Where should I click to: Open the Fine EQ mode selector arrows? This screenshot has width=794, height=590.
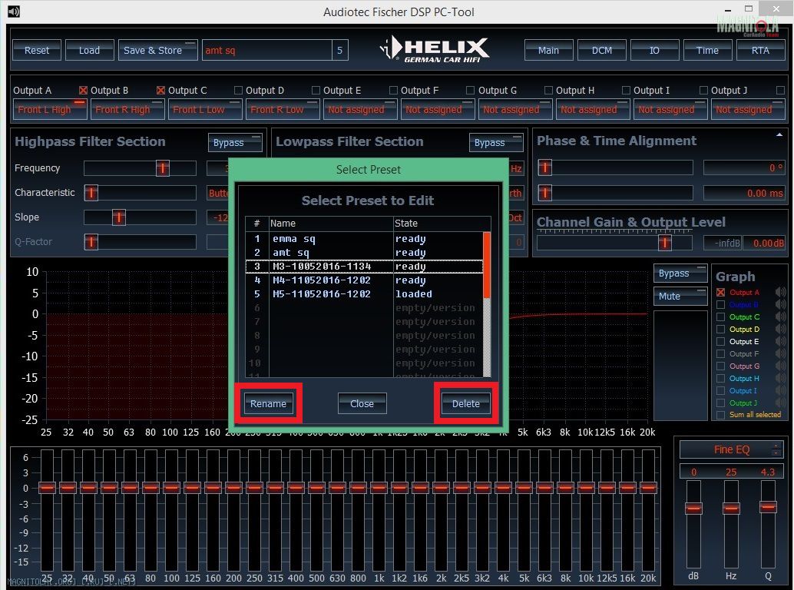pyautogui.click(x=776, y=449)
